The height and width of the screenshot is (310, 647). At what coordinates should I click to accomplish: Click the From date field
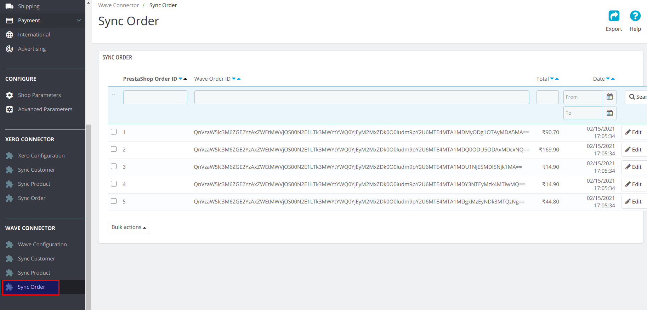tap(583, 97)
